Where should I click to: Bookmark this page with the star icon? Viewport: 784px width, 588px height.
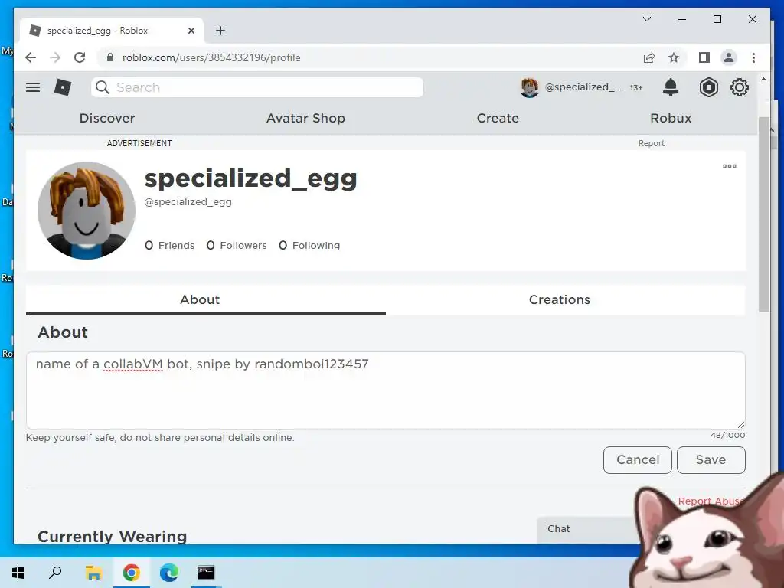(674, 57)
